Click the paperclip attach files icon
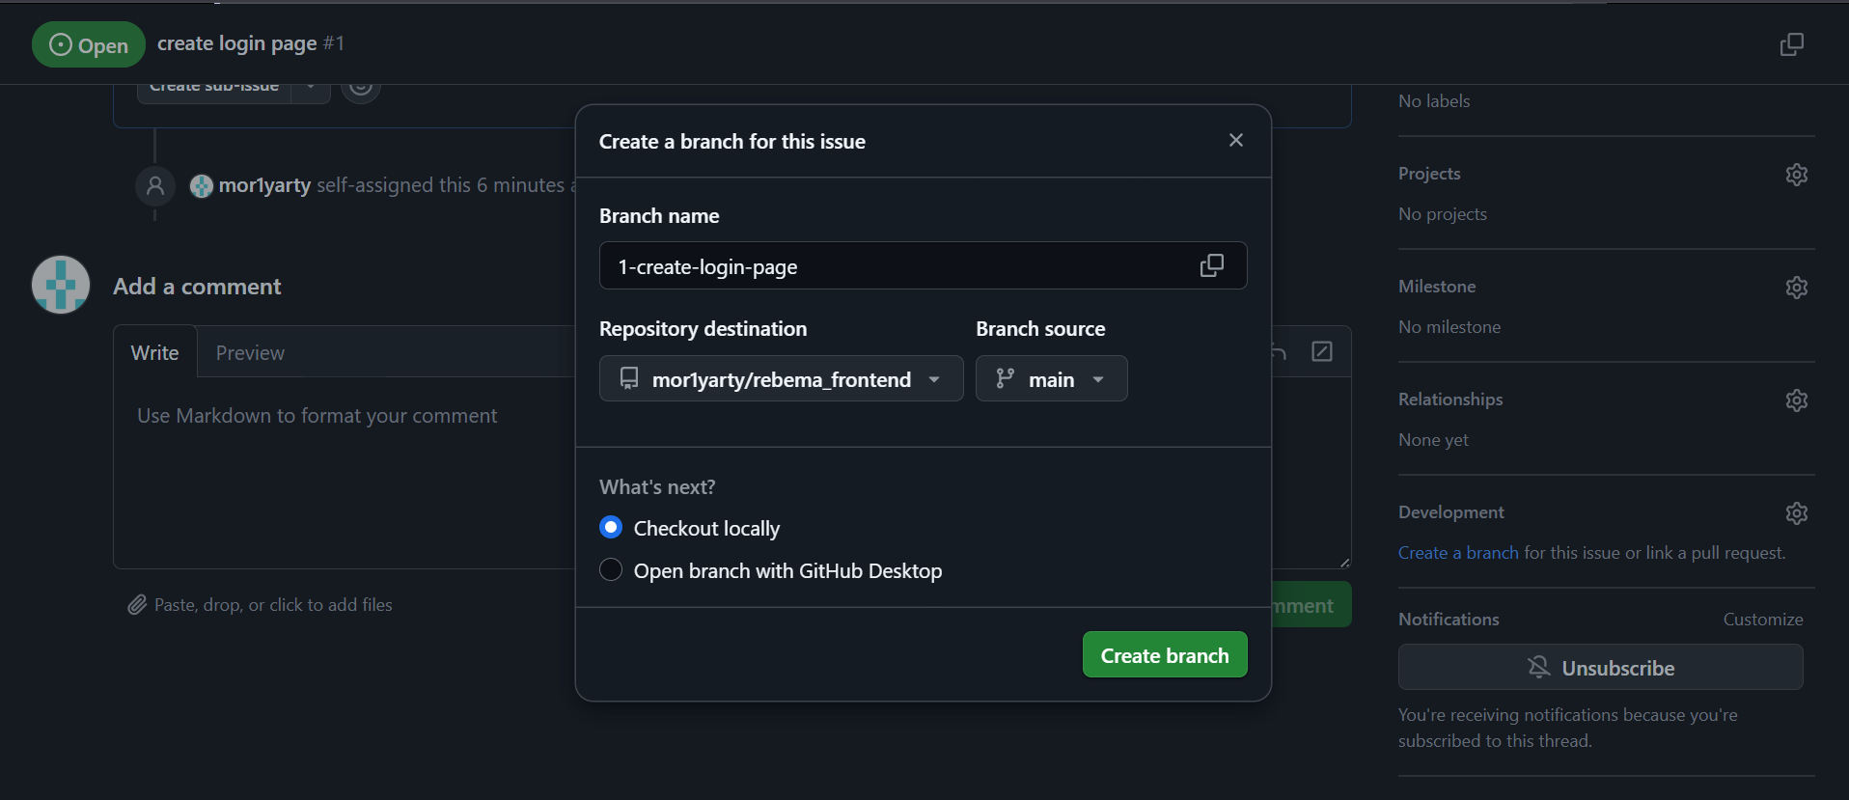 (137, 605)
